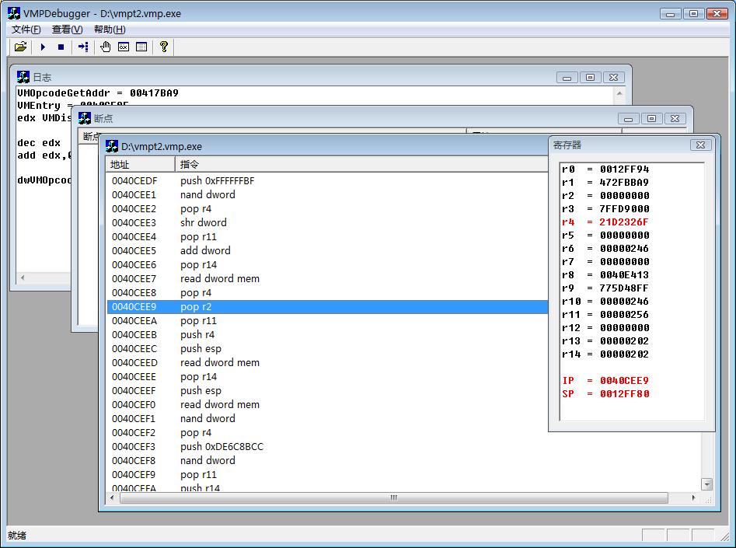Maximize the 断点 breakpoint window
The image size is (736, 548).
[x=651, y=118]
